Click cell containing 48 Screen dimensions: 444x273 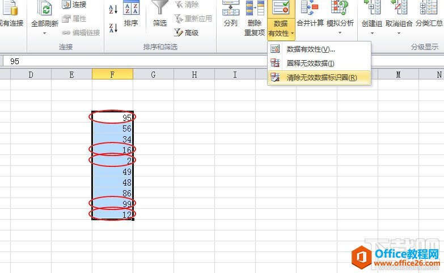click(112, 182)
